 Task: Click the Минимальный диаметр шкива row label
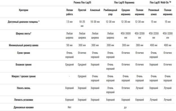tap(24, 45)
